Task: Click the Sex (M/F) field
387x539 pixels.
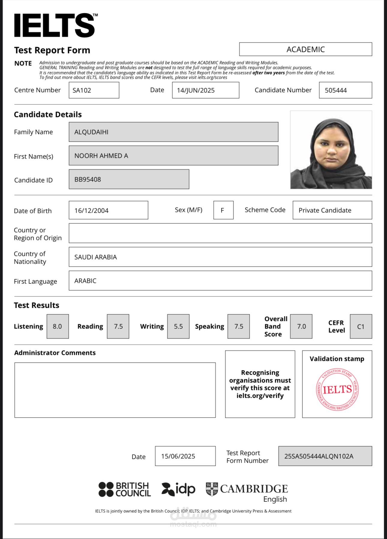Action: (223, 210)
